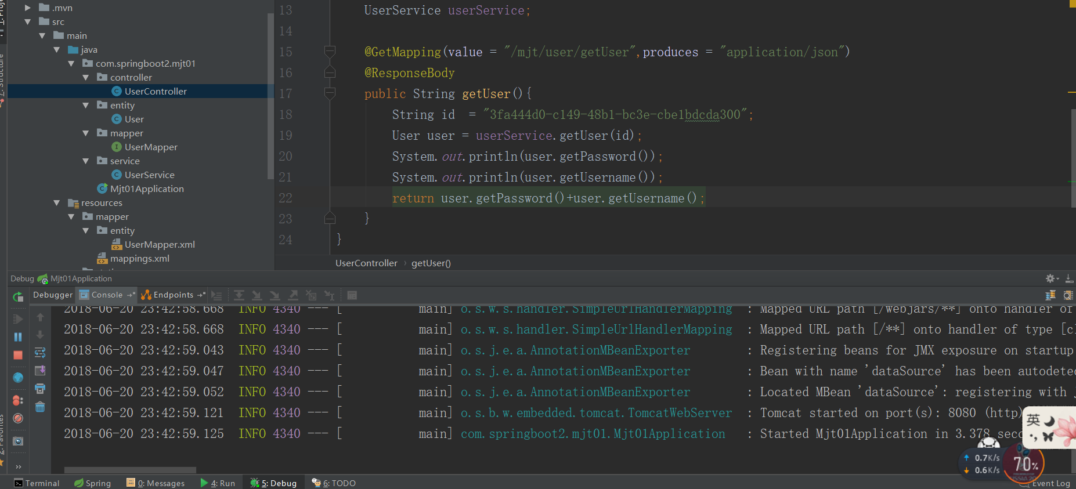This screenshot has height=489, width=1076.
Task: Collapse the resources folder
Action: tap(57, 203)
